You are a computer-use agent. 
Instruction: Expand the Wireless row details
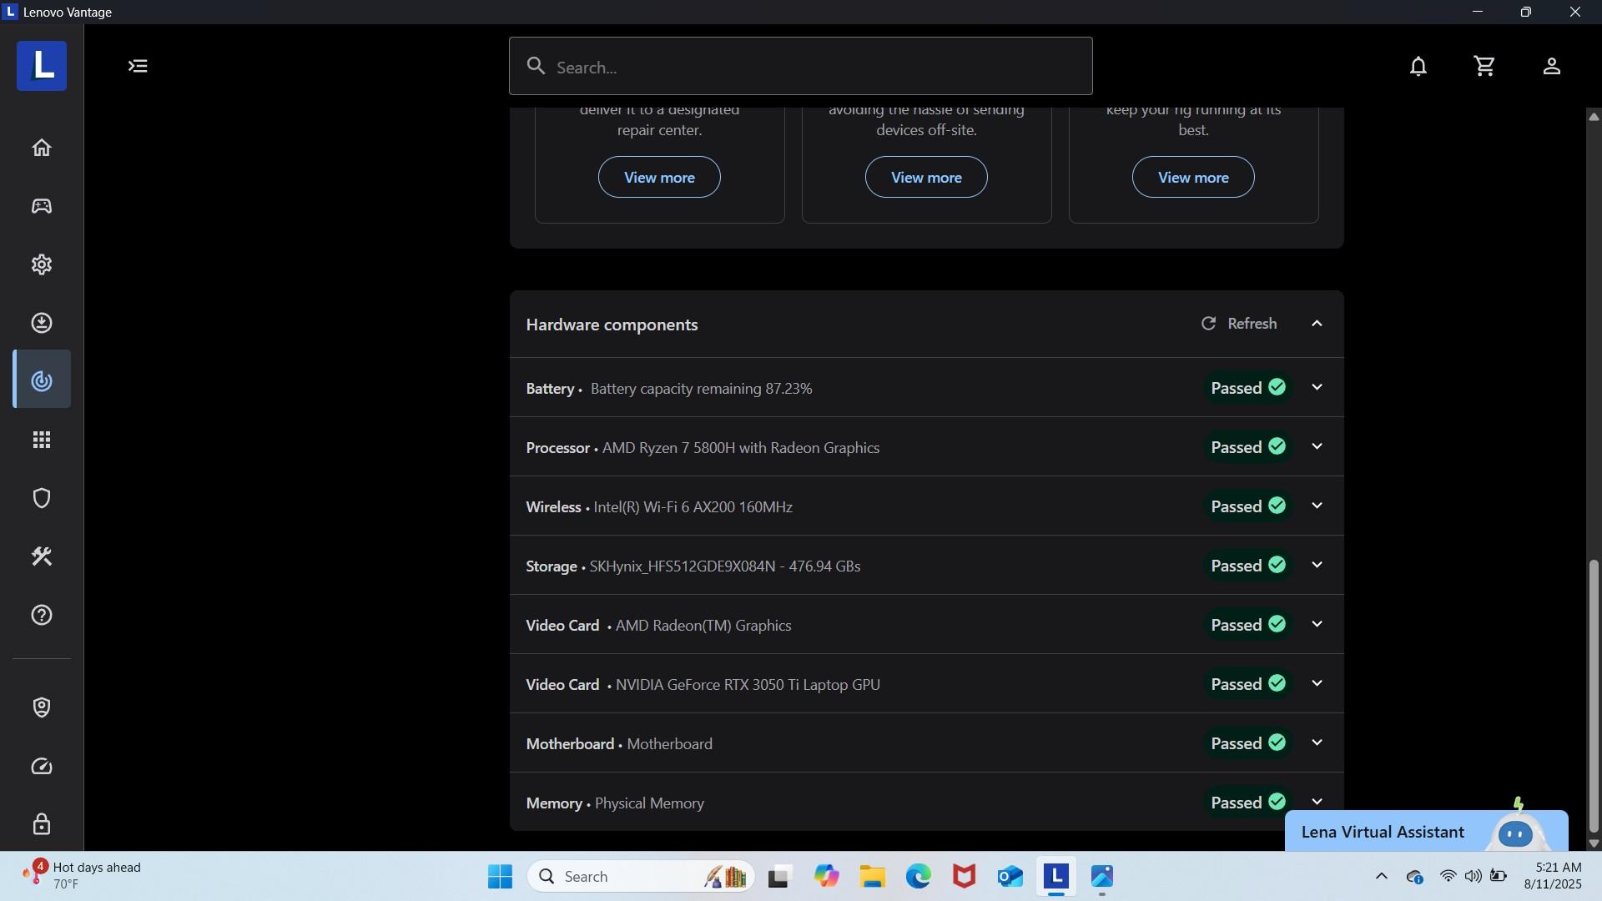(1317, 506)
